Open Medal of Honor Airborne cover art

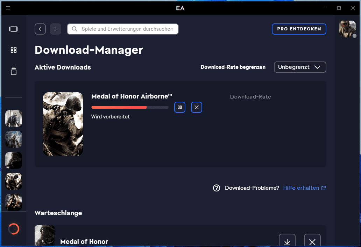pyautogui.click(x=63, y=124)
